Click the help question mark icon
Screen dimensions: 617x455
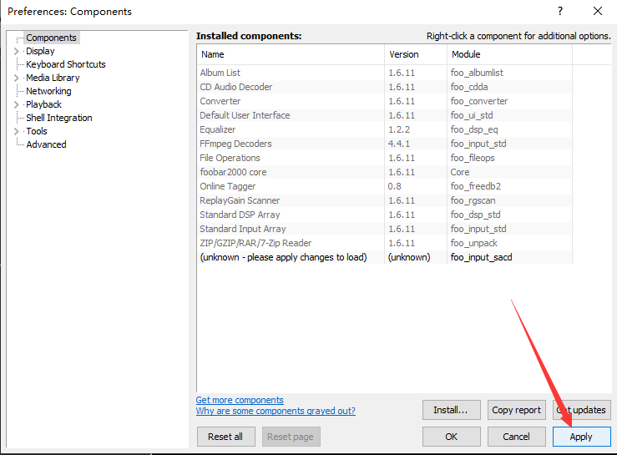tap(559, 11)
